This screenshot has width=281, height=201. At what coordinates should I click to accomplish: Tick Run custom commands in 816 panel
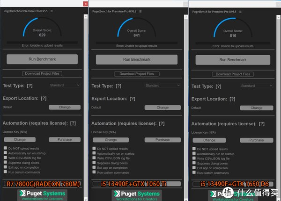pos(194,172)
